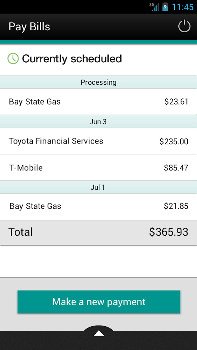Image resolution: width=197 pixels, height=350 pixels.
Task: Tap the 11:45 clock in status bar
Action: [183, 7]
